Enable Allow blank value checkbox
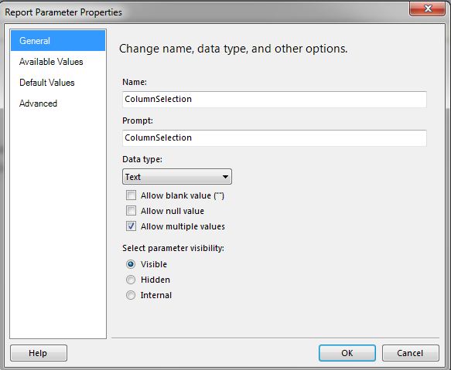This screenshot has height=370, width=451. [132, 195]
